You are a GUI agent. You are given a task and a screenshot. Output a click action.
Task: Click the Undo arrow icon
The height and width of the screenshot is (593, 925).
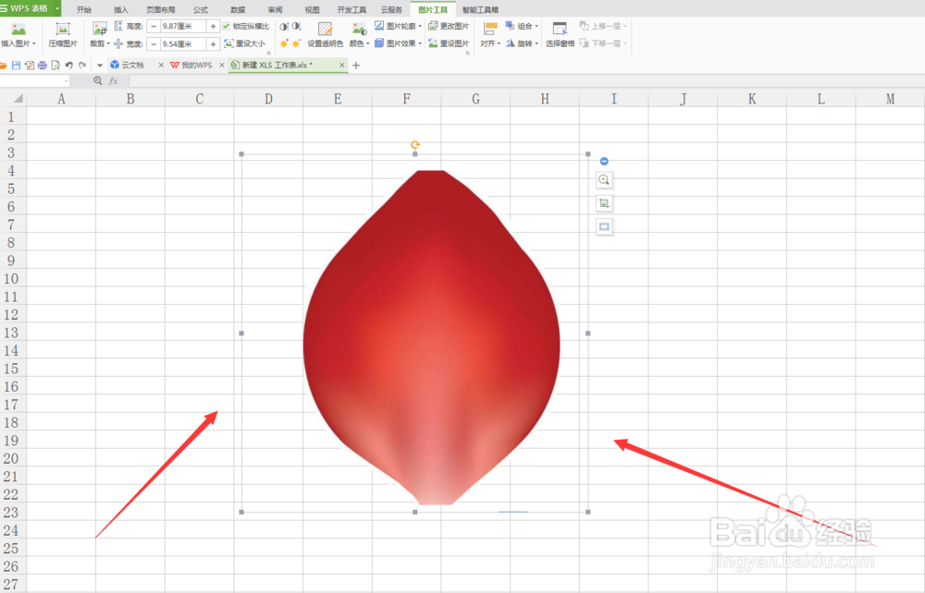pyautogui.click(x=69, y=66)
